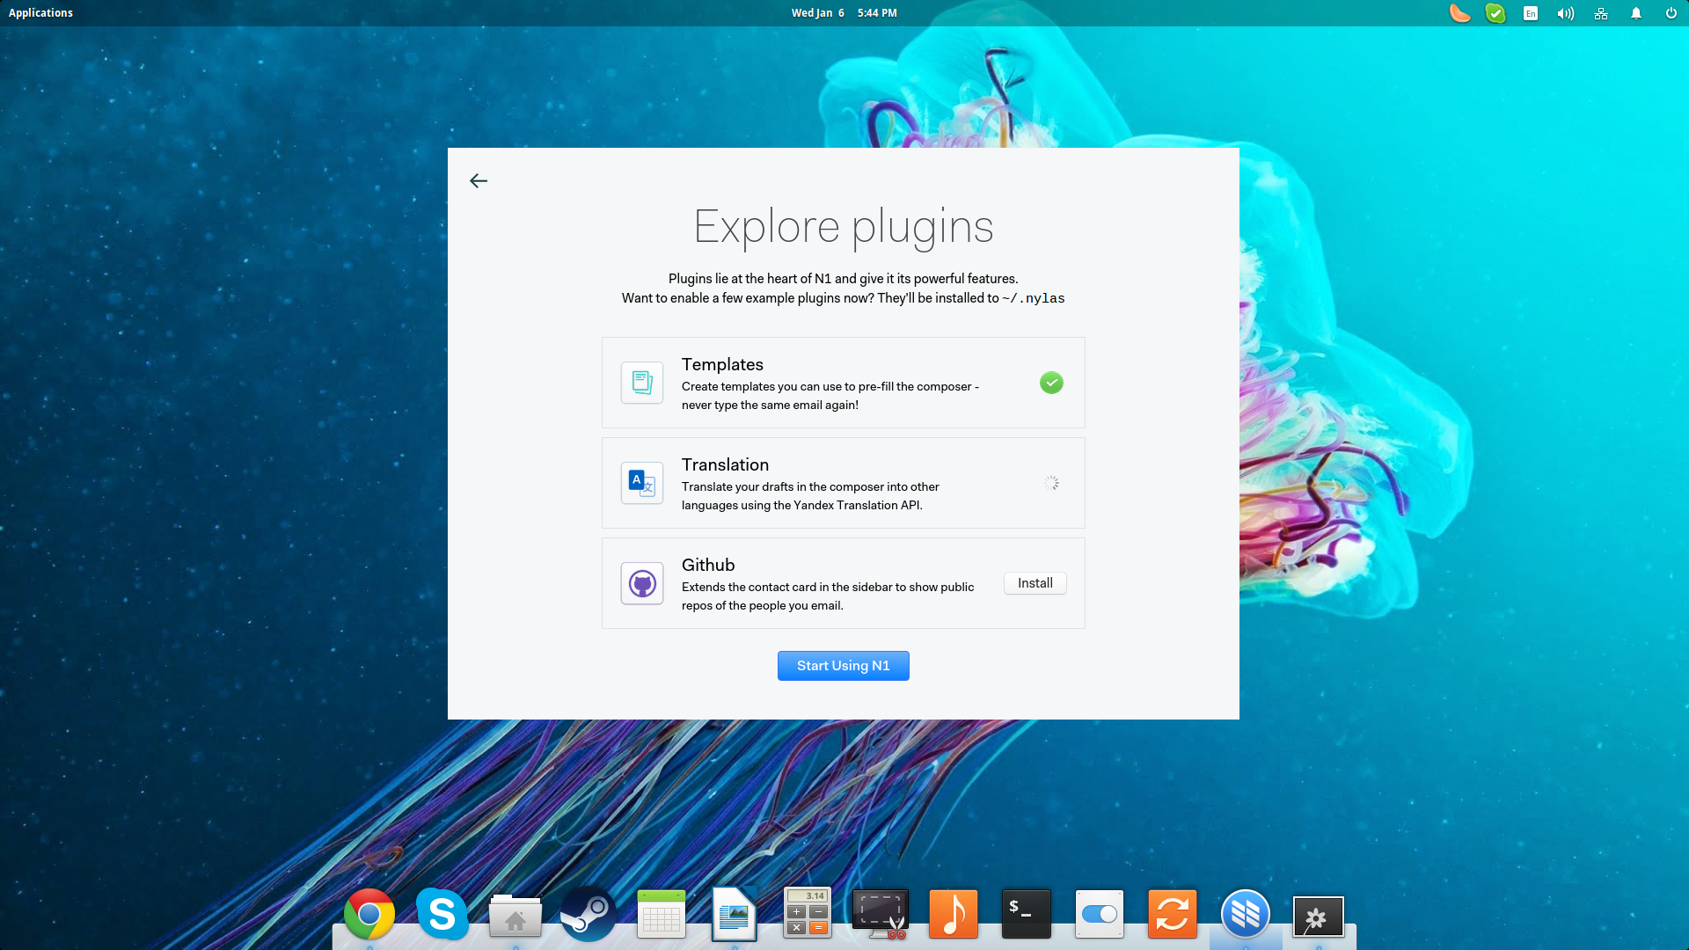Open the Files home folder from the dock
The width and height of the screenshot is (1689, 950).
pyautogui.click(x=515, y=915)
